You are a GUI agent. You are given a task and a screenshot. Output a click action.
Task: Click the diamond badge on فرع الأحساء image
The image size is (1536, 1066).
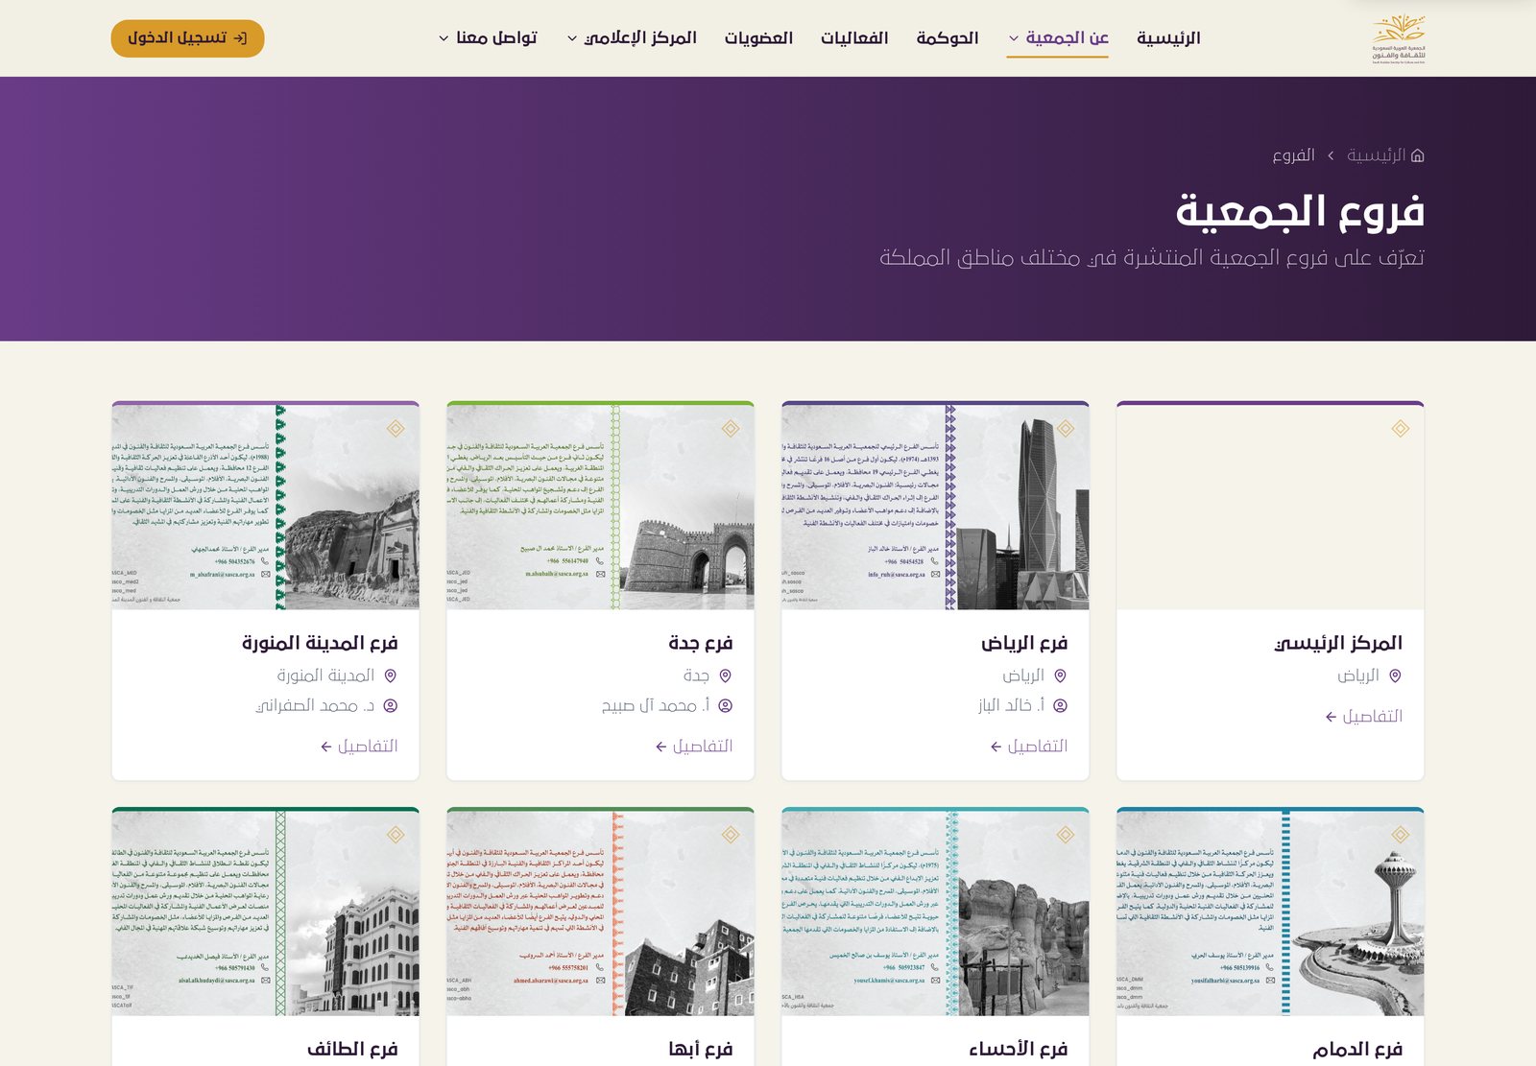1066,835
